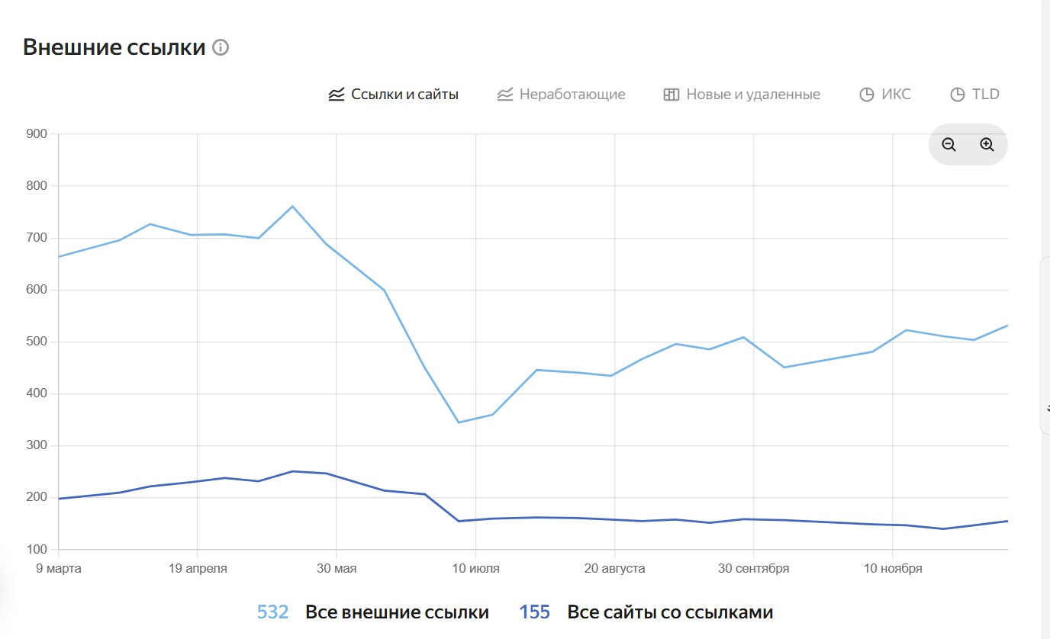1050x639 pixels.
Task: Click the light blue 532 legend value
Action: tap(272, 612)
